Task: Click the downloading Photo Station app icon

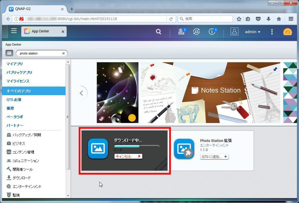Action: click(98, 148)
